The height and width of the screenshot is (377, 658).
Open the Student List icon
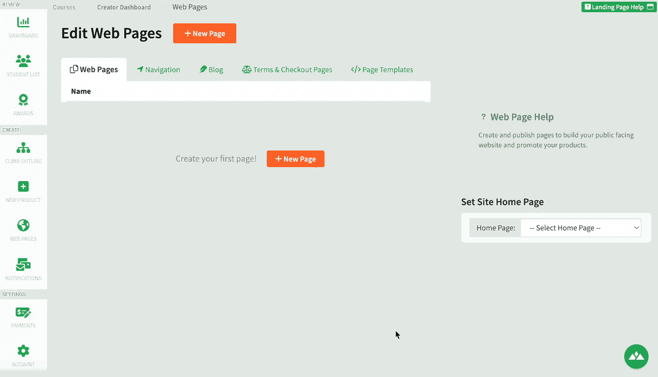(23, 61)
